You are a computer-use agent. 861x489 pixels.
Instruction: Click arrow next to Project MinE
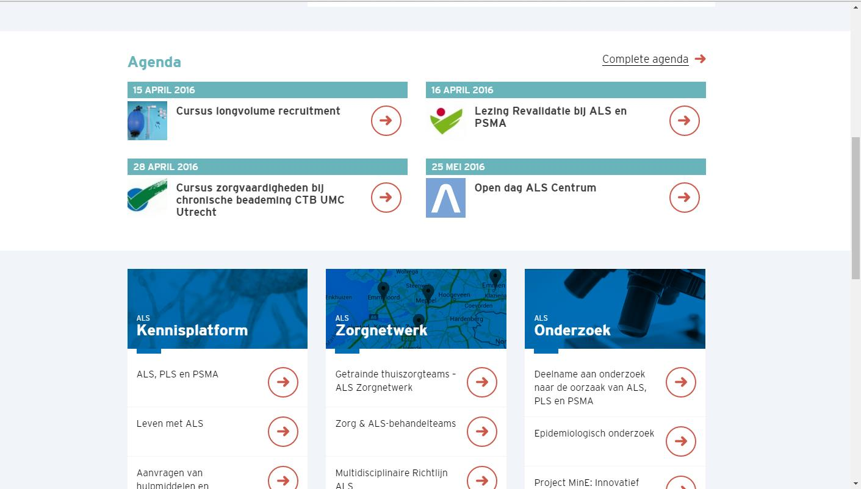click(681, 484)
